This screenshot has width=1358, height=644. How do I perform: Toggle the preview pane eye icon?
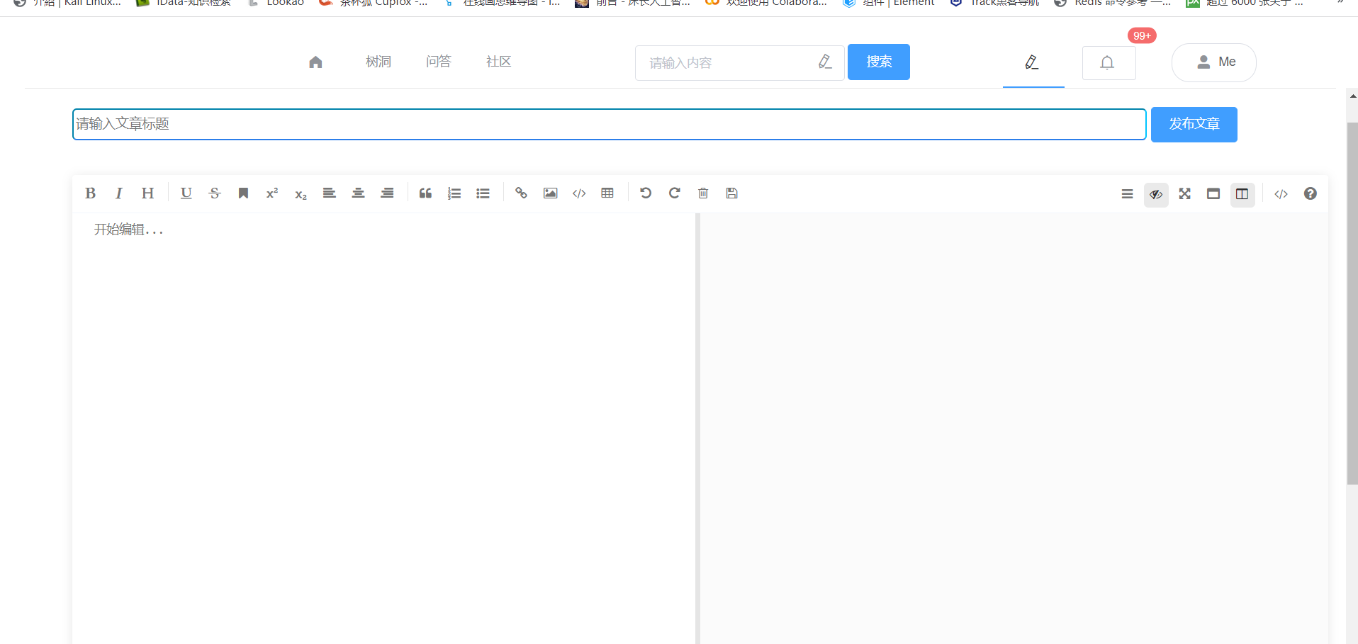tap(1156, 194)
